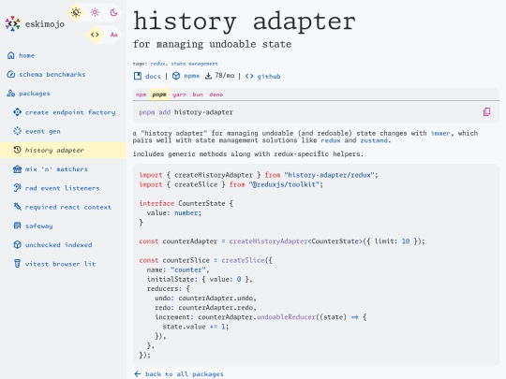506x379 pixels.
Task: Open the zustand link
Action: coord(374,140)
